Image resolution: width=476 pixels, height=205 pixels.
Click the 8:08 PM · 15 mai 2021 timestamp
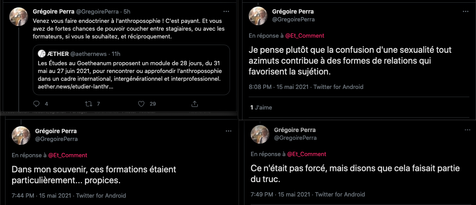280,87
